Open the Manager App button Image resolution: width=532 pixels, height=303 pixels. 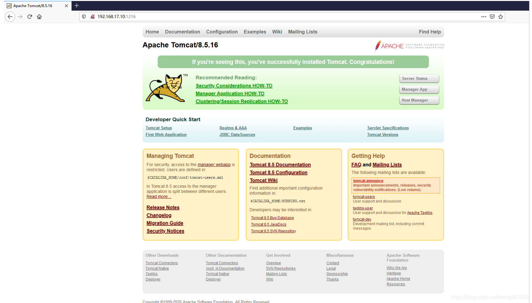point(419,89)
